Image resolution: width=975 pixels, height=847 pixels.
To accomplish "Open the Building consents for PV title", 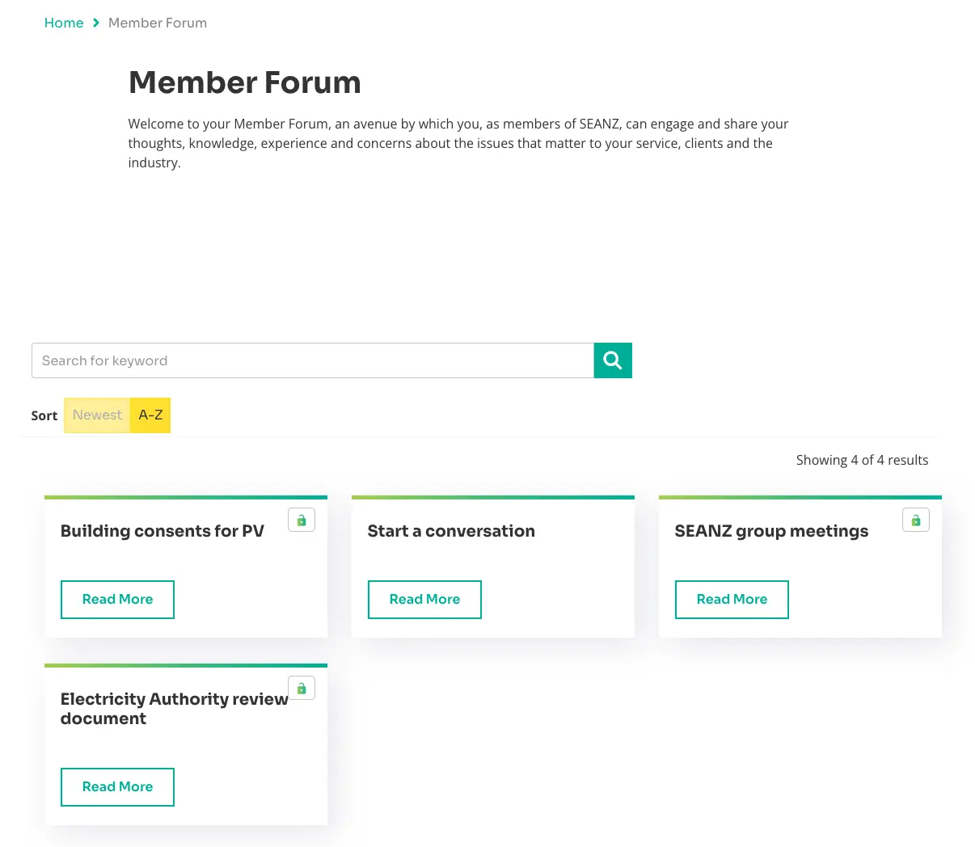I will (162, 531).
